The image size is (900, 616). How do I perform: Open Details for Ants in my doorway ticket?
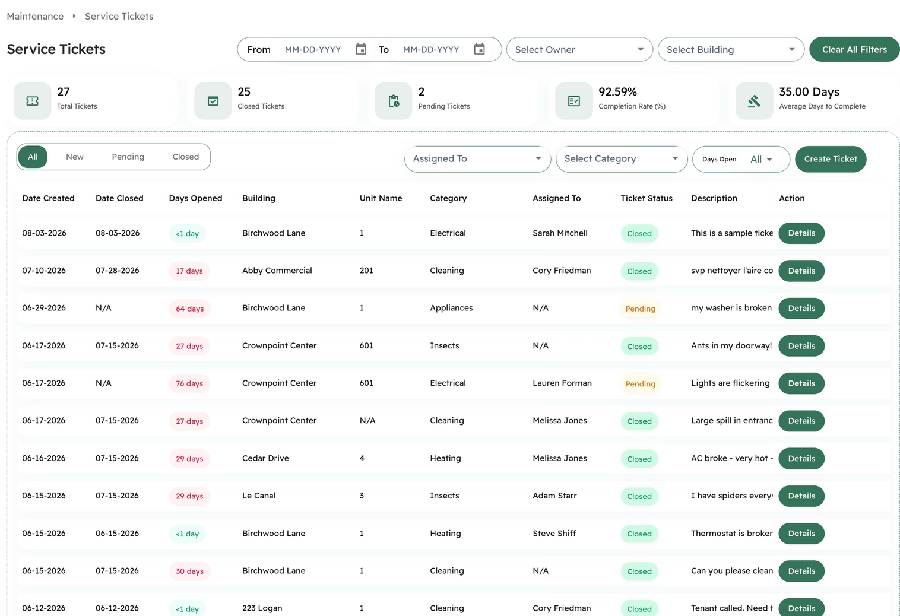pos(801,346)
